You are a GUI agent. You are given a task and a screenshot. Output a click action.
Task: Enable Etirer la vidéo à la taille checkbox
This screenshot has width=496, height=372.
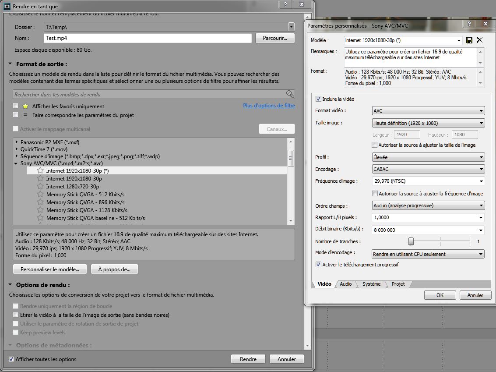pos(16,315)
